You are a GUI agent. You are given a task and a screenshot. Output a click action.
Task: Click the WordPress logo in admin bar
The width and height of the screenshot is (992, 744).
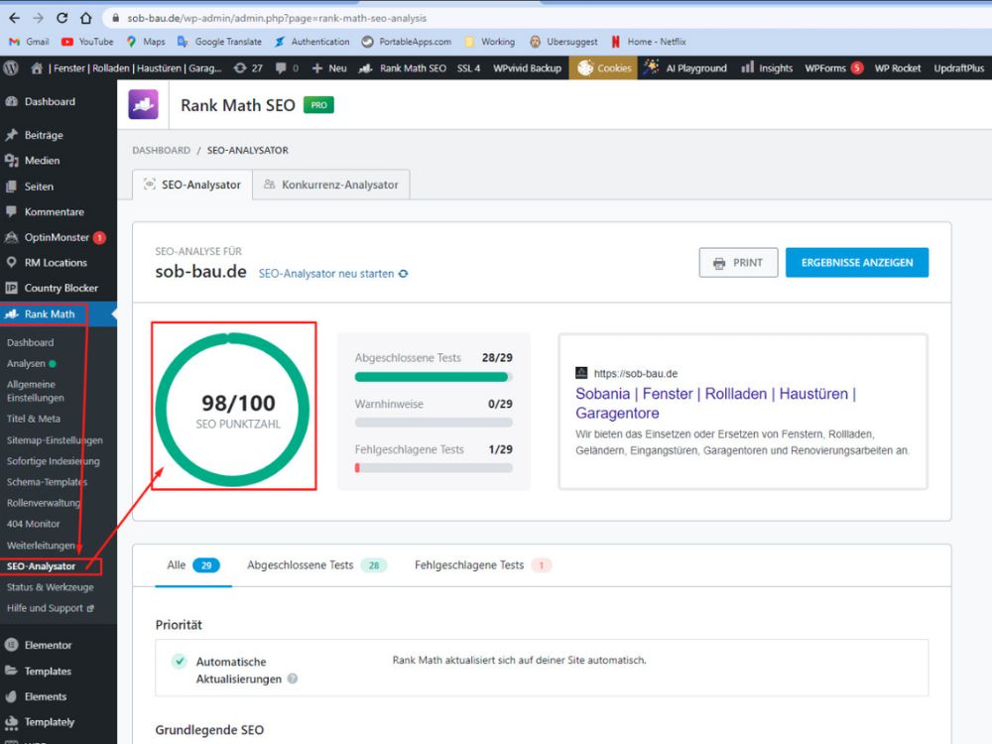pos(11,67)
